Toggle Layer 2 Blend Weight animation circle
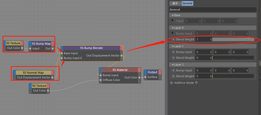Viewport: 261px width, 115px height. point(173,76)
